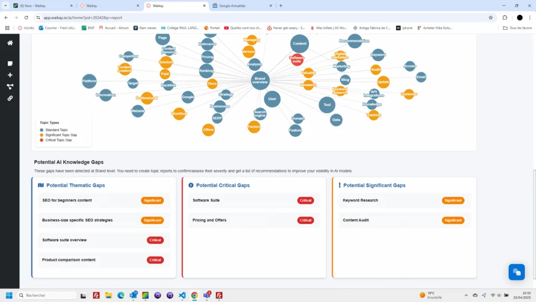The image size is (536, 302).
Task: Open FileZilla from the taskbar
Action: [x=96, y=295]
